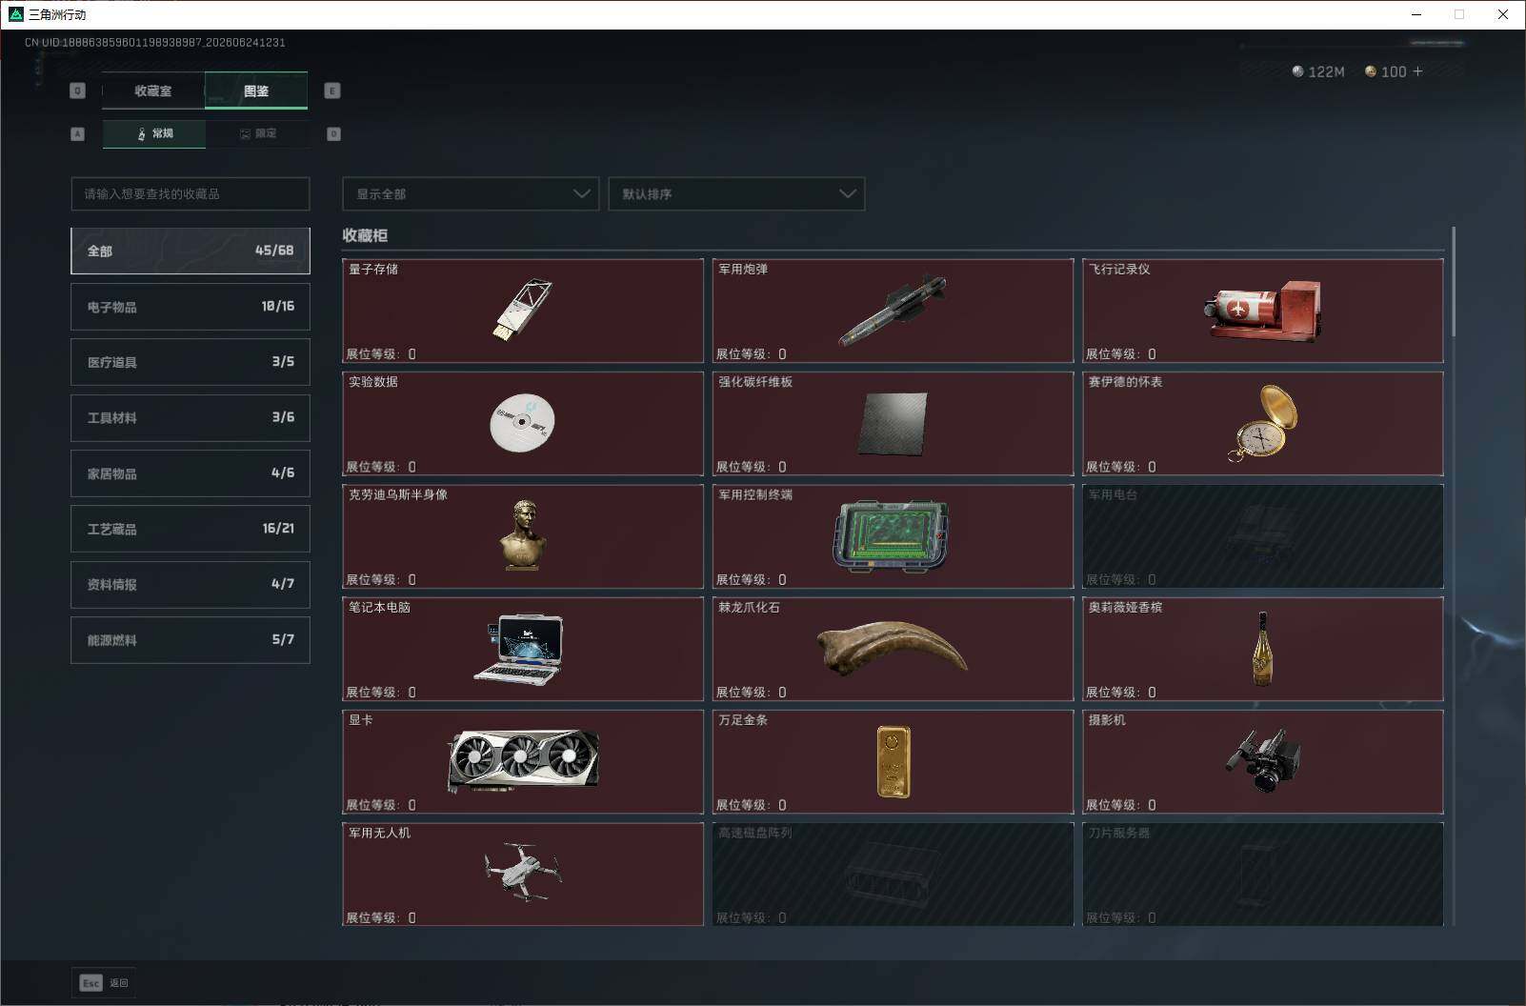
Task: Click the plus icon to add currency
Action: click(1417, 71)
